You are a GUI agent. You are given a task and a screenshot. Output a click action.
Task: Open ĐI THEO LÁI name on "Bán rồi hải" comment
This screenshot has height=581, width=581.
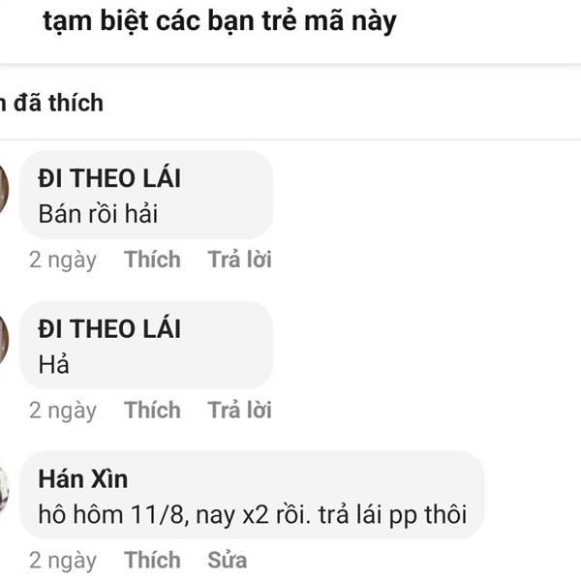click(x=109, y=178)
